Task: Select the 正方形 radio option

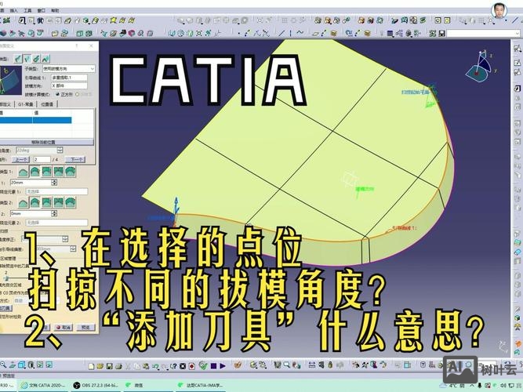Action: point(57,94)
